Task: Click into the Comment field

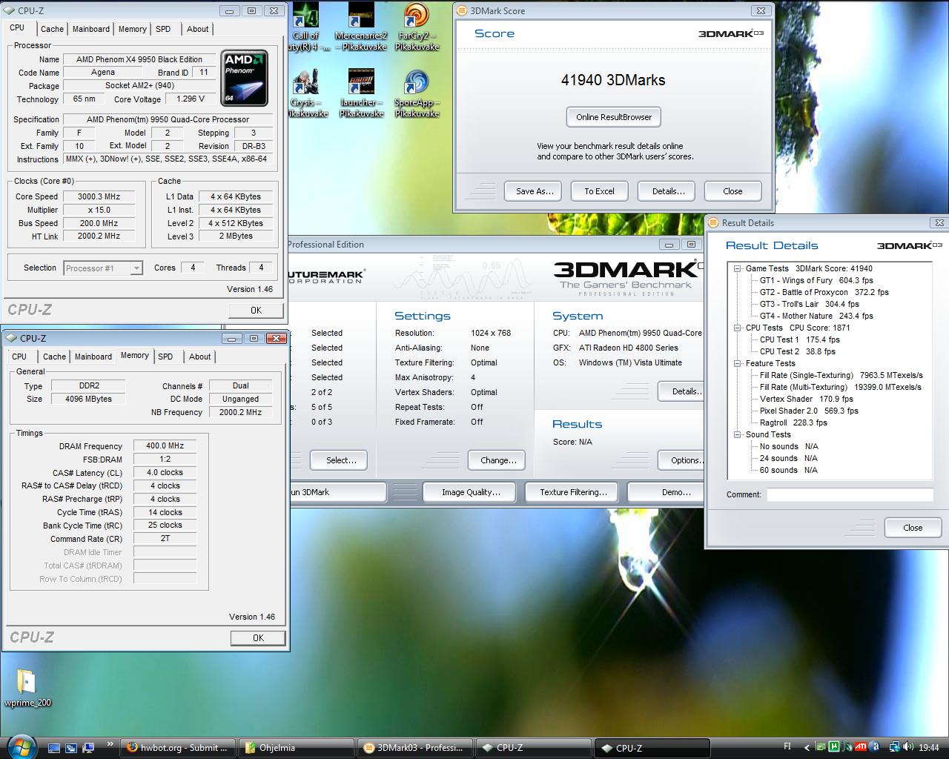Action: [x=850, y=494]
